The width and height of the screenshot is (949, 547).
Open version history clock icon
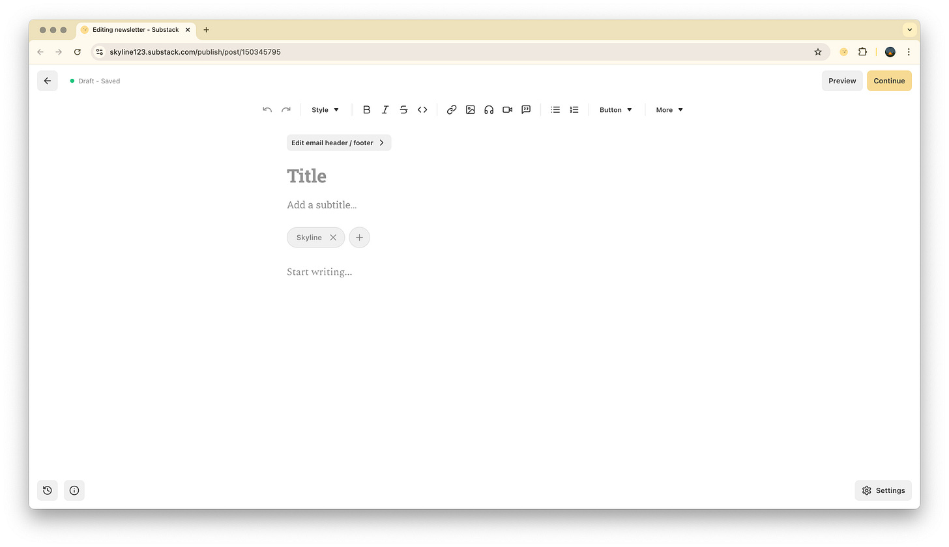pos(48,490)
